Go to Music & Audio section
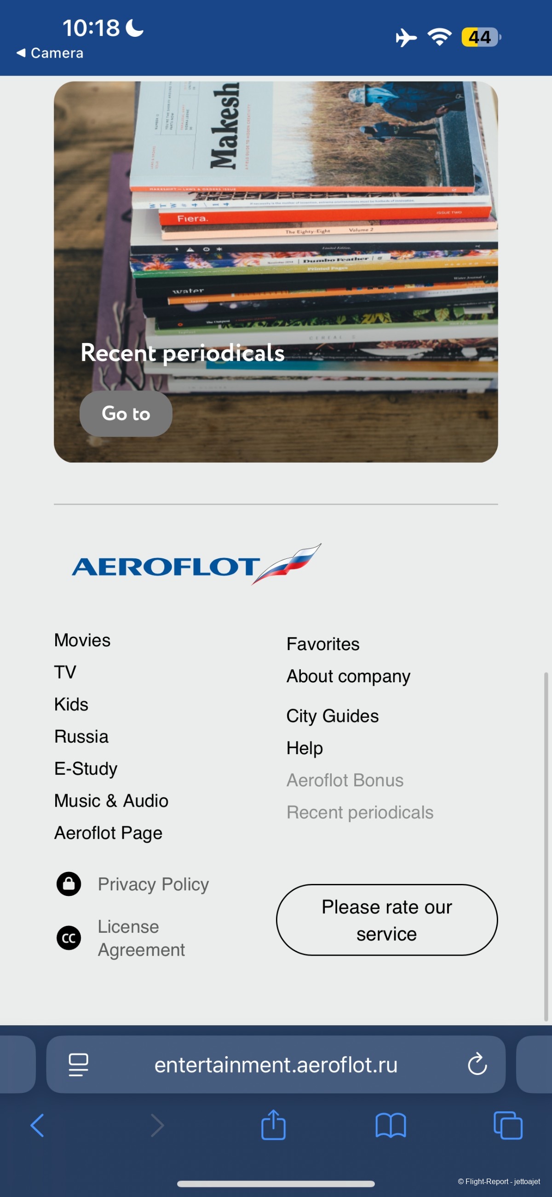The height and width of the screenshot is (1197, 552). [111, 801]
